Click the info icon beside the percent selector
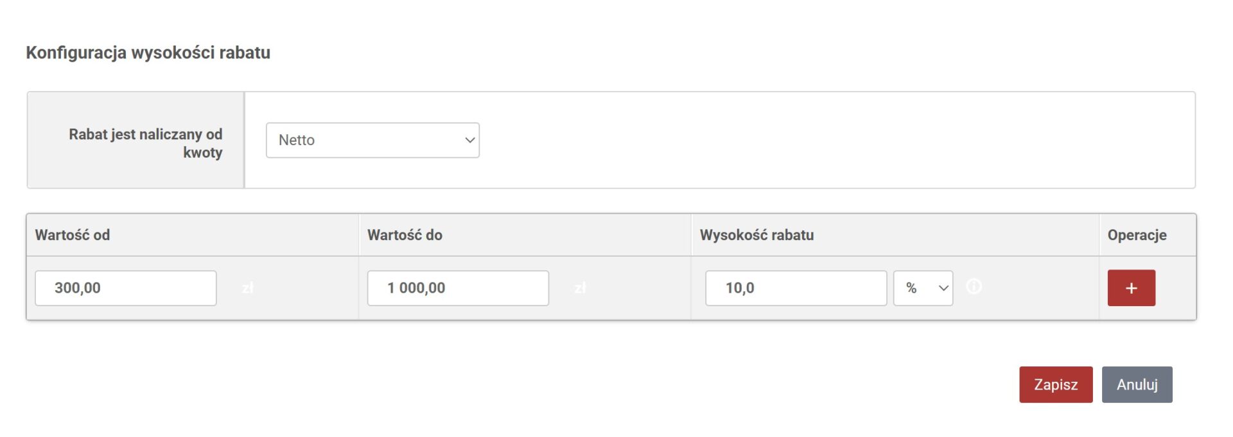The image size is (1233, 437). 974,286
